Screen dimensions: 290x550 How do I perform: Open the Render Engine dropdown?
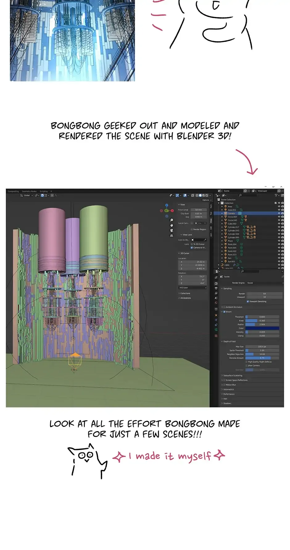pyautogui.click(x=264, y=283)
